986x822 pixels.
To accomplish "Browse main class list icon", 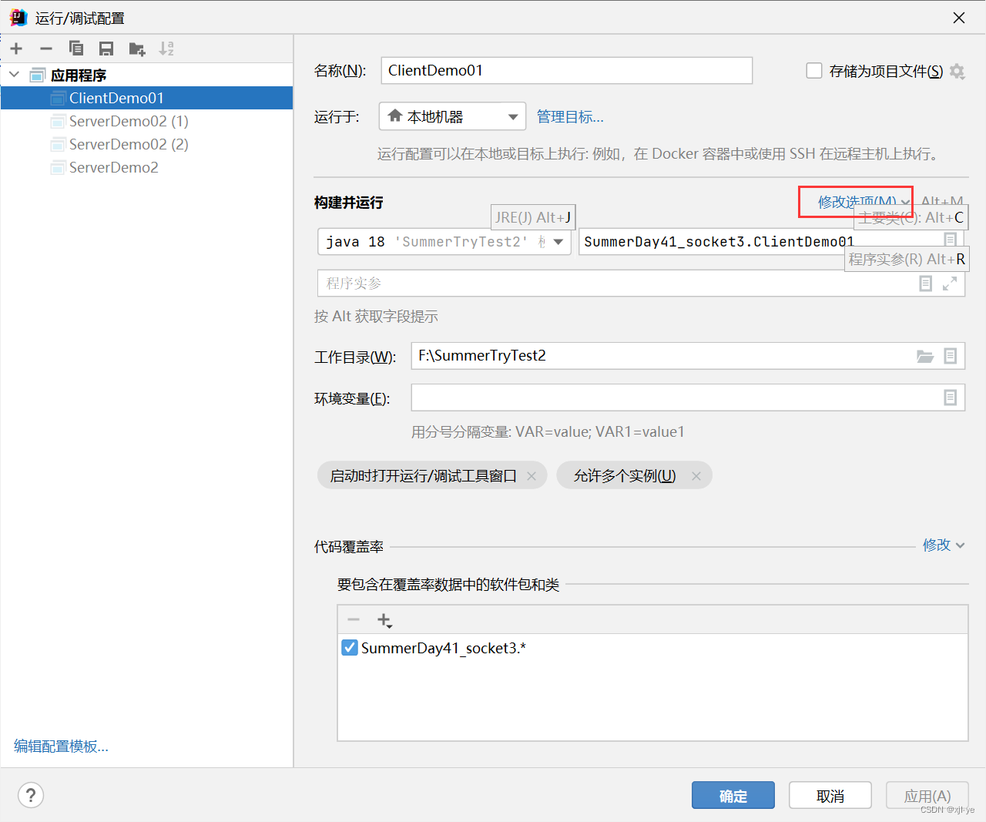I will coord(950,240).
